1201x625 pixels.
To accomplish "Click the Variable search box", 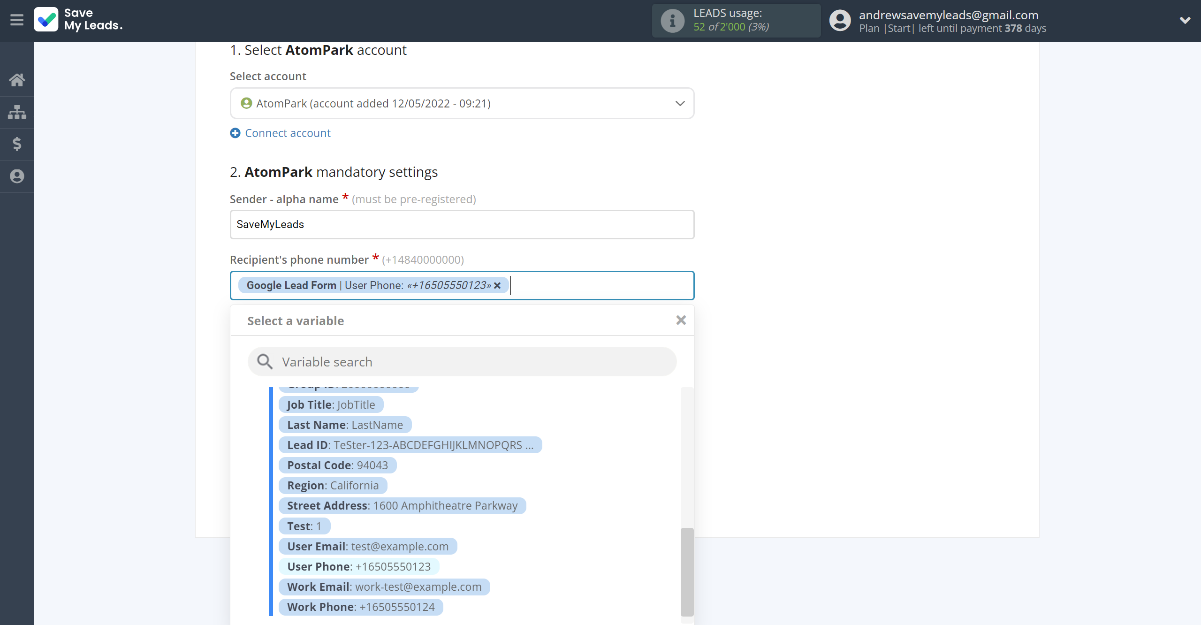I will pyautogui.click(x=462, y=362).
